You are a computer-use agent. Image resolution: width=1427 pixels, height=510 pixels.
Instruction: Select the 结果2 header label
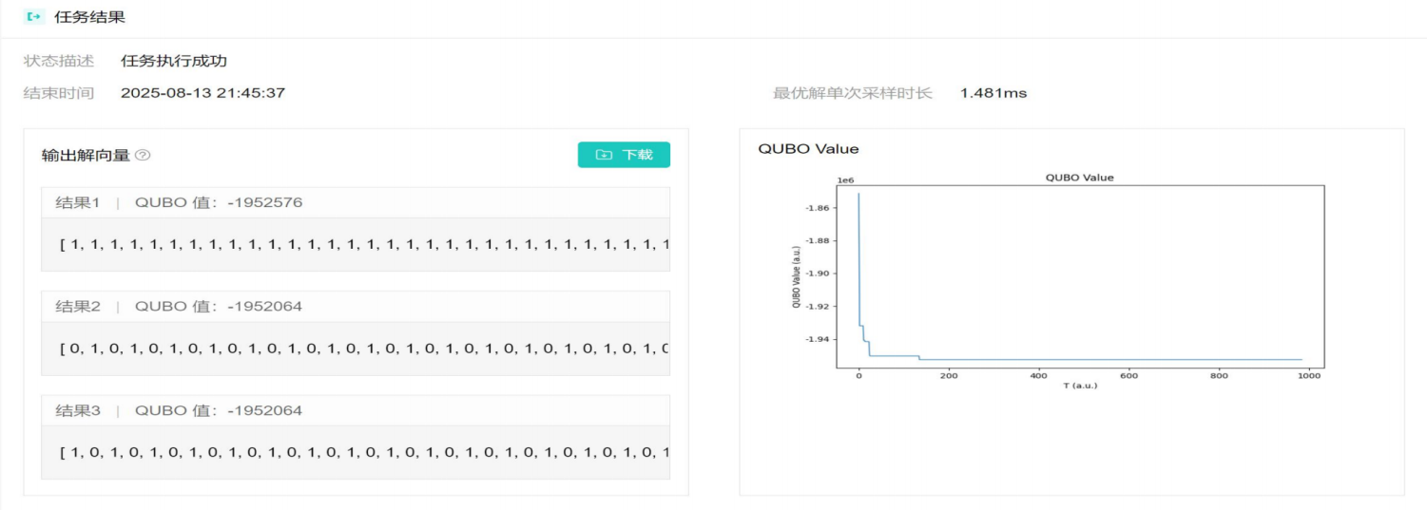coord(78,306)
